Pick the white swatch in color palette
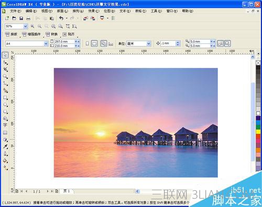 click(x=258, y=113)
